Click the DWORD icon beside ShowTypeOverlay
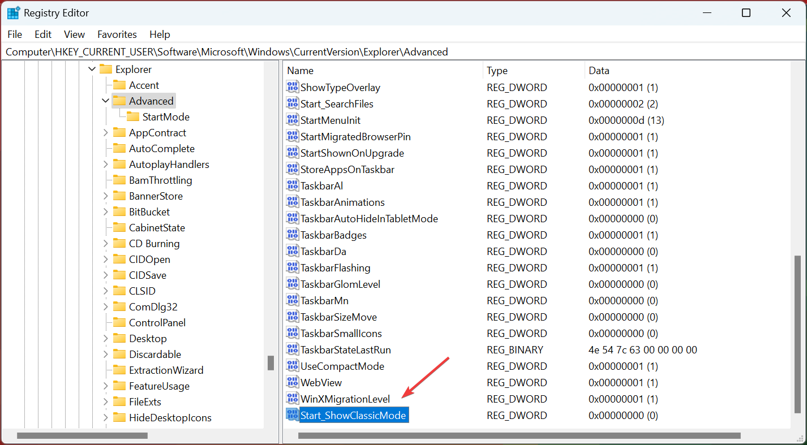Image resolution: width=807 pixels, height=445 pixels. coord(292,87)
